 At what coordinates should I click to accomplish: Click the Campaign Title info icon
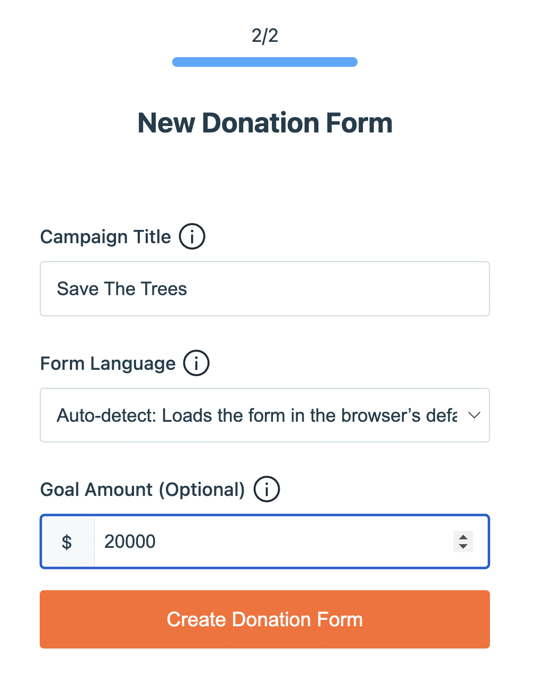pyautogui.click(x=192, y=237)
